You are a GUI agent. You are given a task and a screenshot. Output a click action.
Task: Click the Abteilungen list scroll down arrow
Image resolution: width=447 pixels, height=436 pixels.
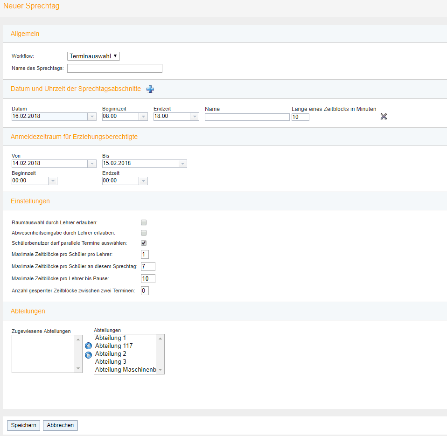coord(160,370)
